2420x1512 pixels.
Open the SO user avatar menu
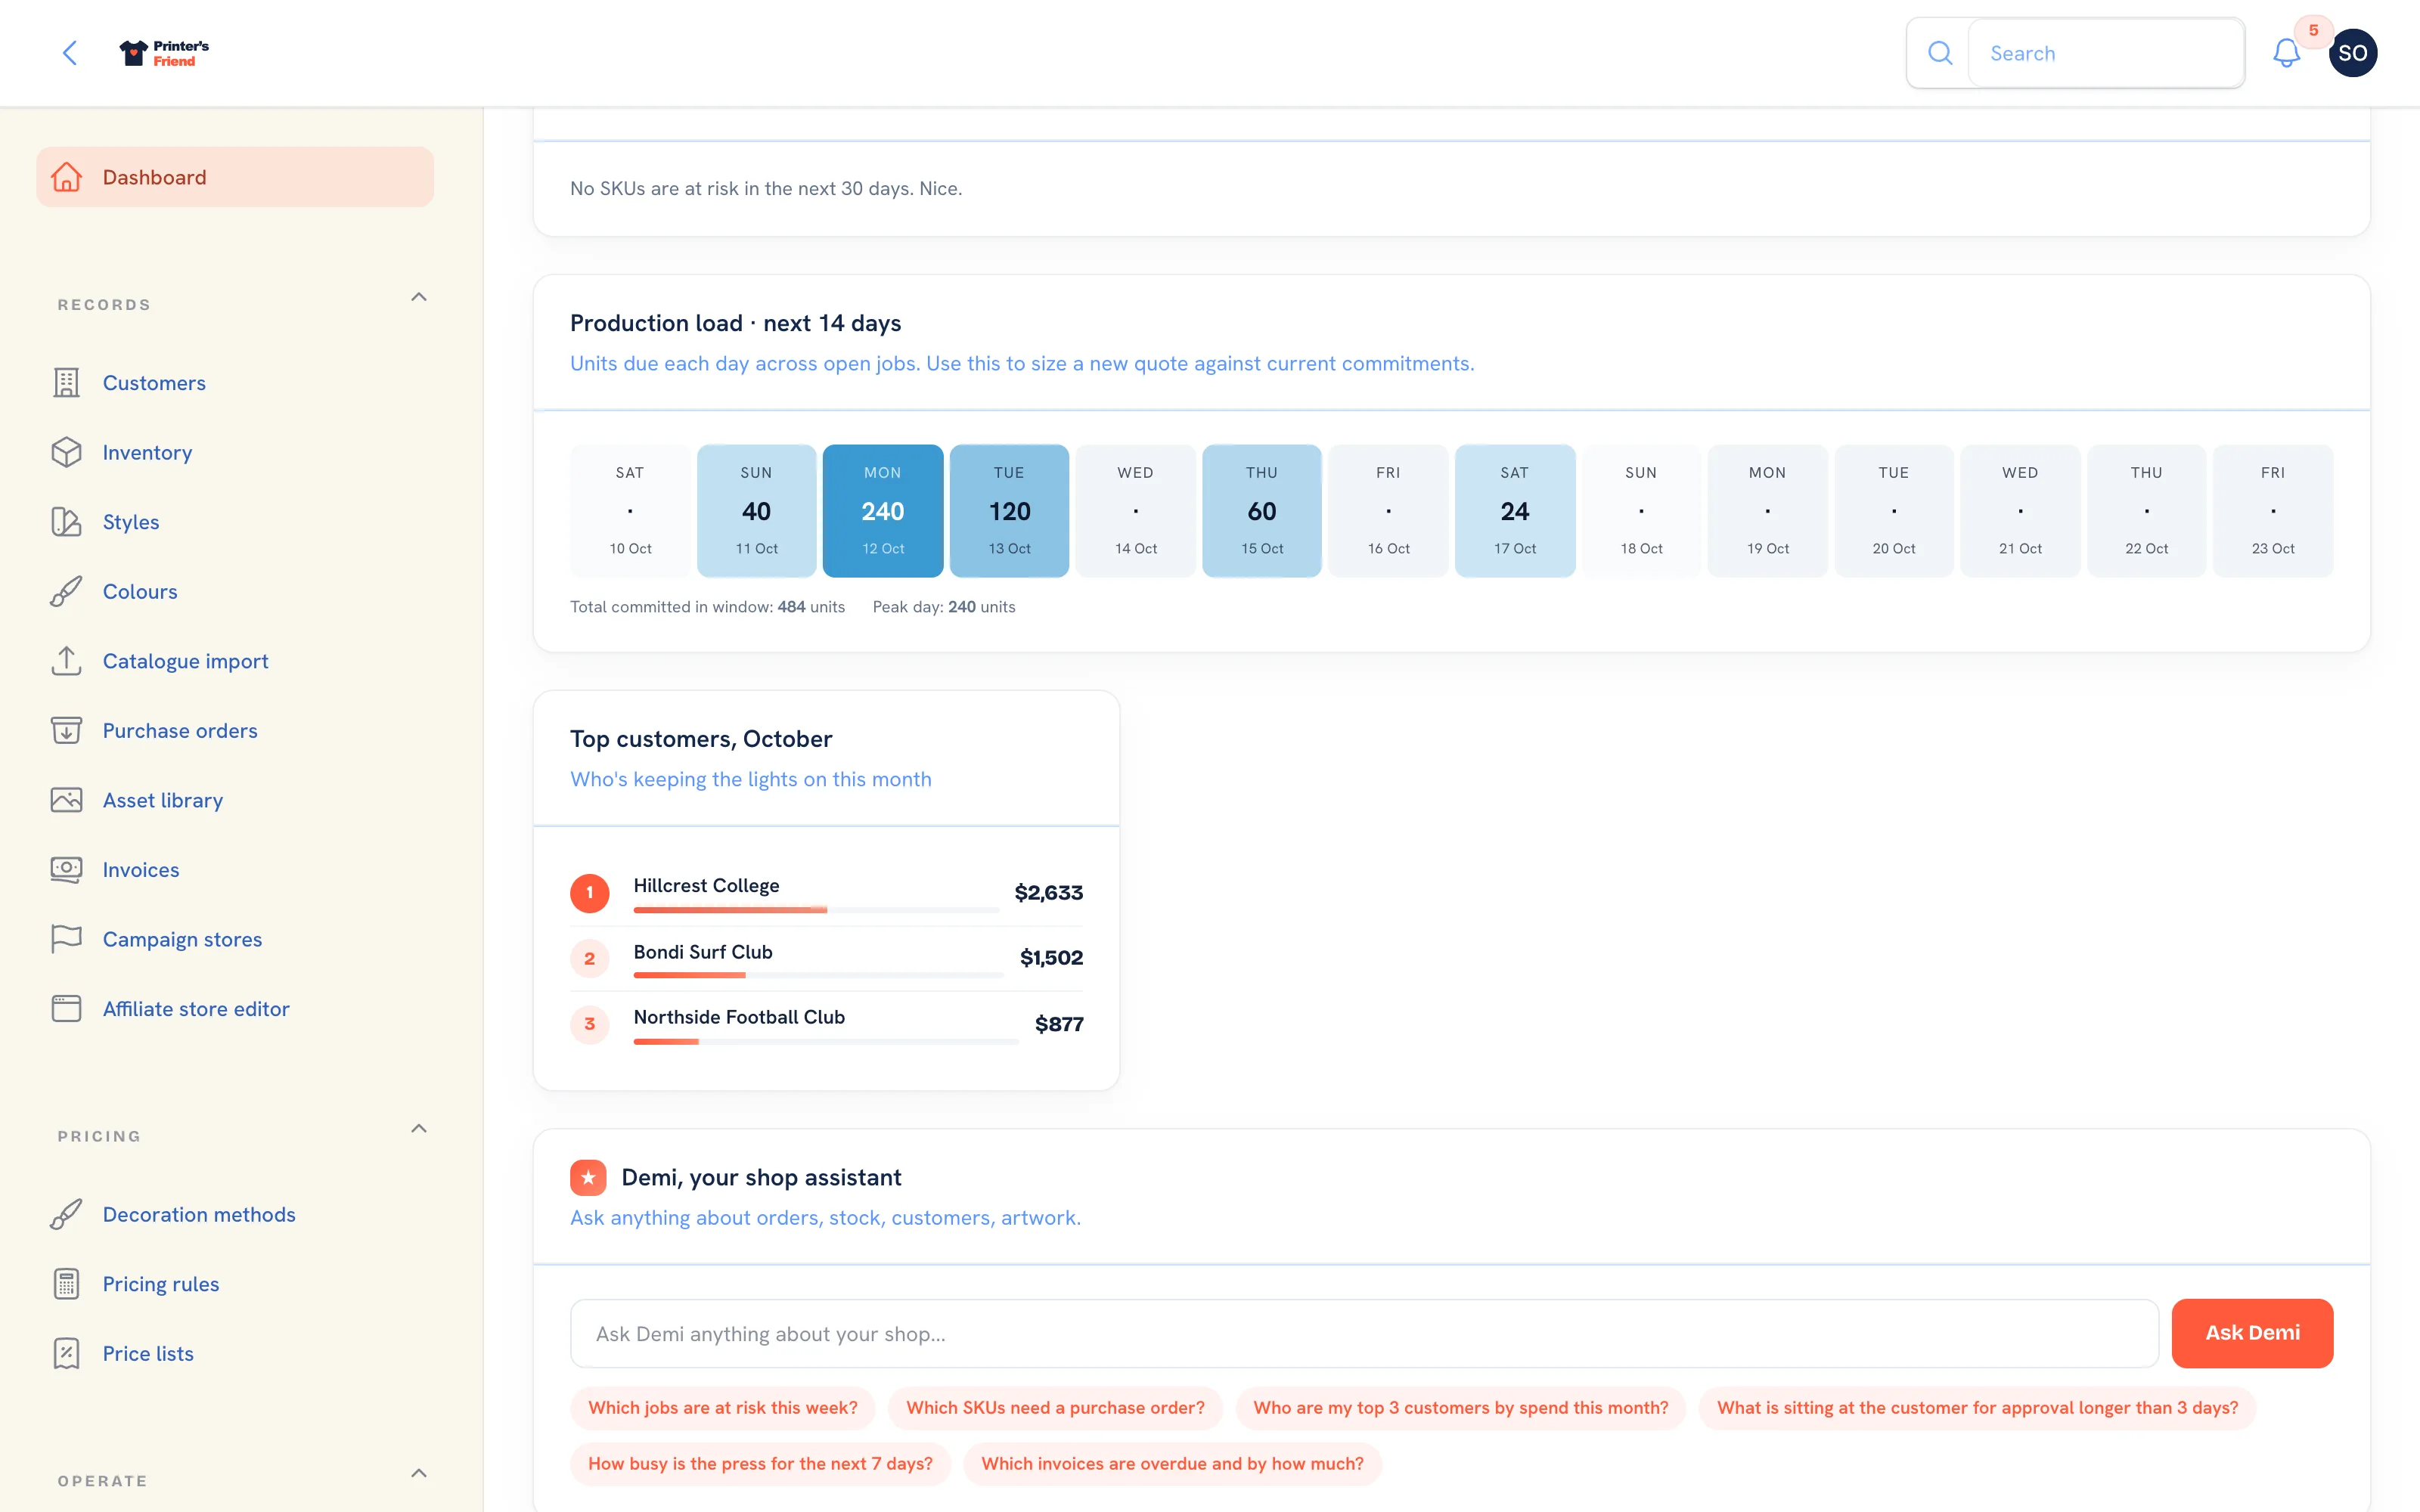click(2352, 53)
